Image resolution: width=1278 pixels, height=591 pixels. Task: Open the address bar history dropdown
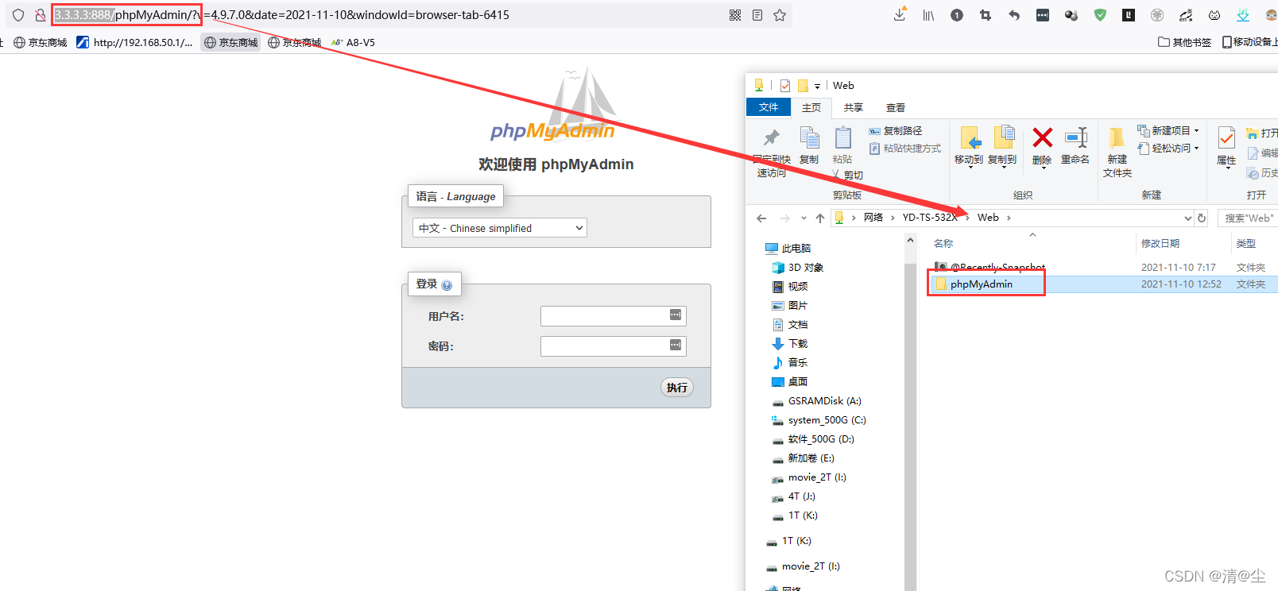click(x=1188, y=218)
